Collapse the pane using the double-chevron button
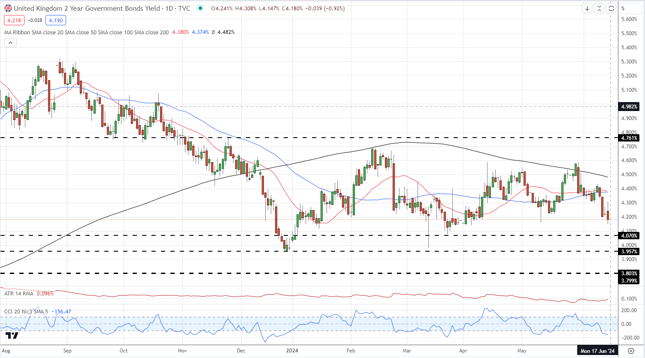The width and height of the screenshot is (645, 358). pos(599,8)
